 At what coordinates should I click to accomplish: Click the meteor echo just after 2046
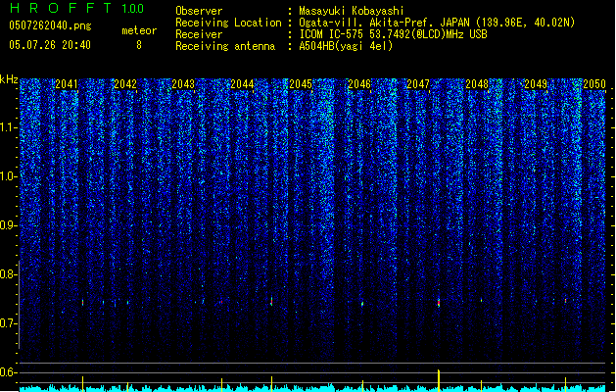(362, 304)
